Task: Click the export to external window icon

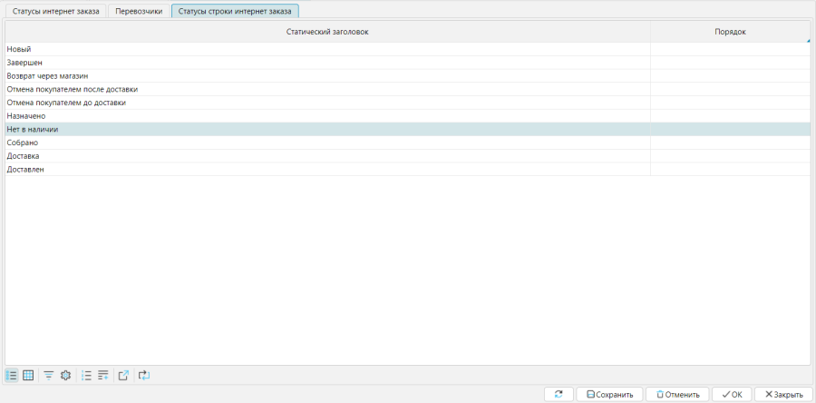Action: [x=124, y=375]
